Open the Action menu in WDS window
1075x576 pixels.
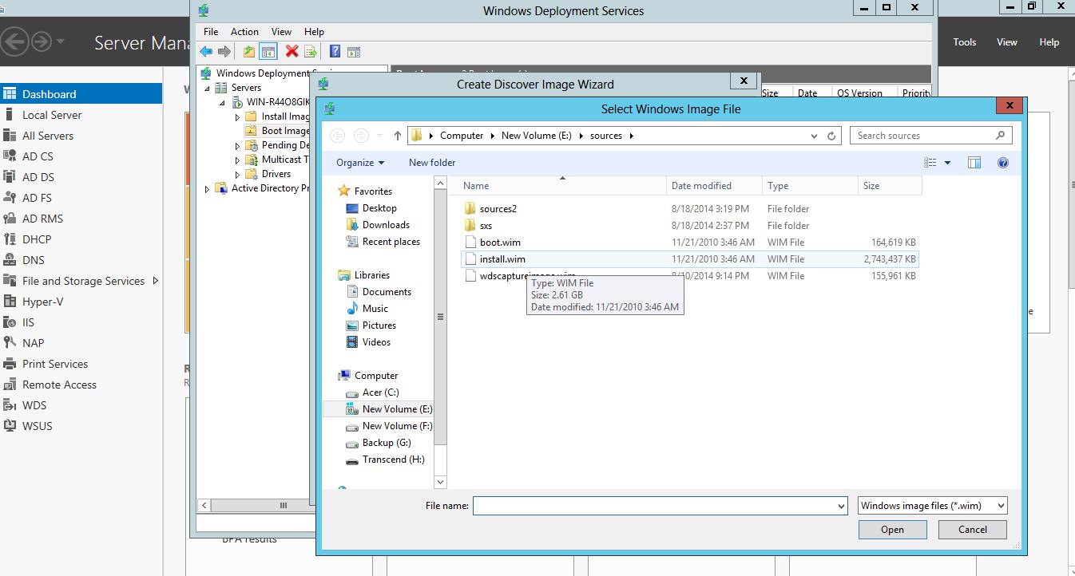(244, 32)
